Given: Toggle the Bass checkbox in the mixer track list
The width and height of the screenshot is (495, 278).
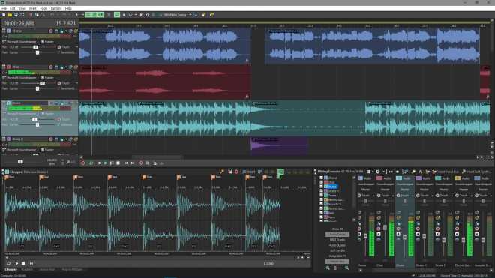Looking at the screenshot, I should coord(321,213).
